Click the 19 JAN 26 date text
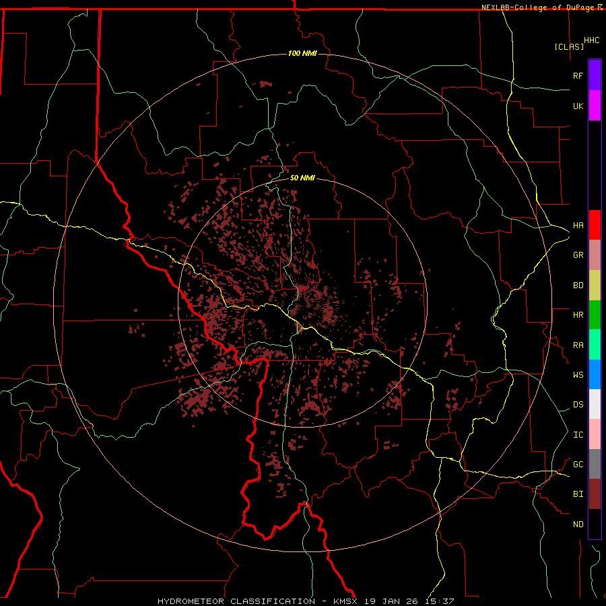The width and height of the screenshot is (606, 606). (391, 601)
